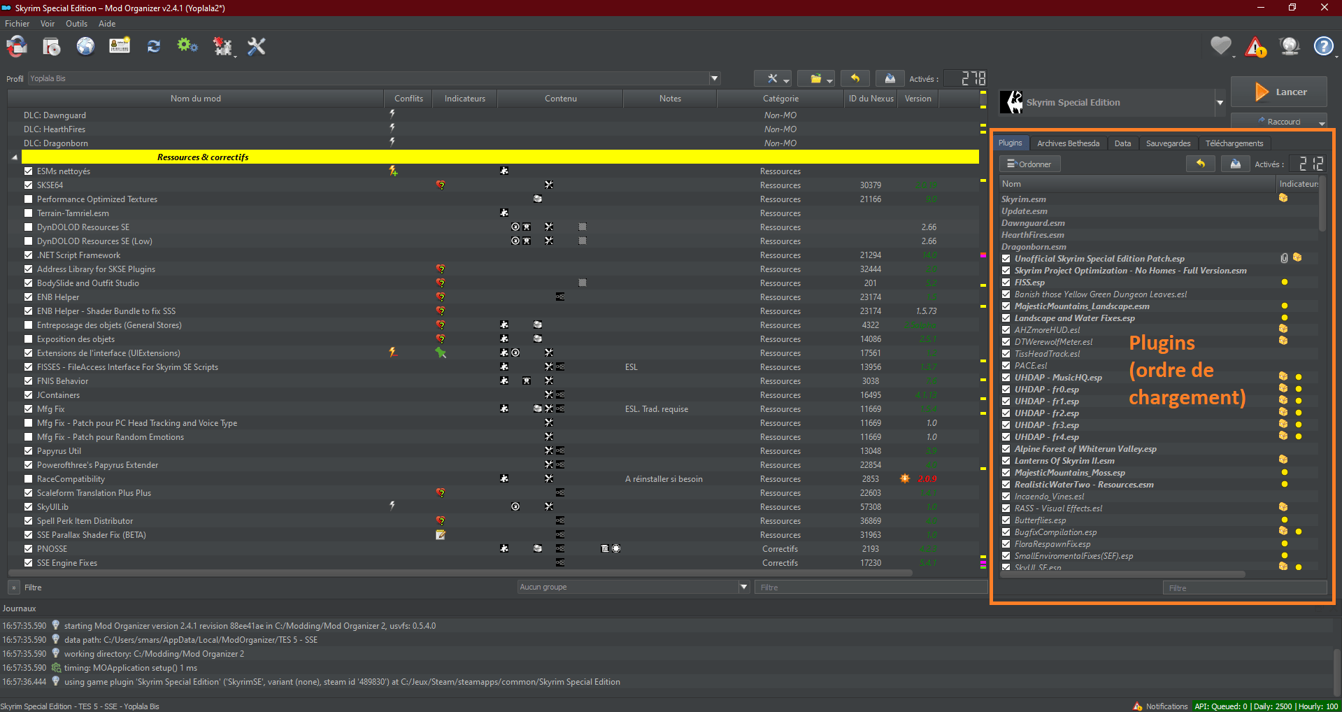The width and height of the screenshot is (1342, 712).
Task: Click the plugin Filtre input field
Action: click(x=1243, y=588)
